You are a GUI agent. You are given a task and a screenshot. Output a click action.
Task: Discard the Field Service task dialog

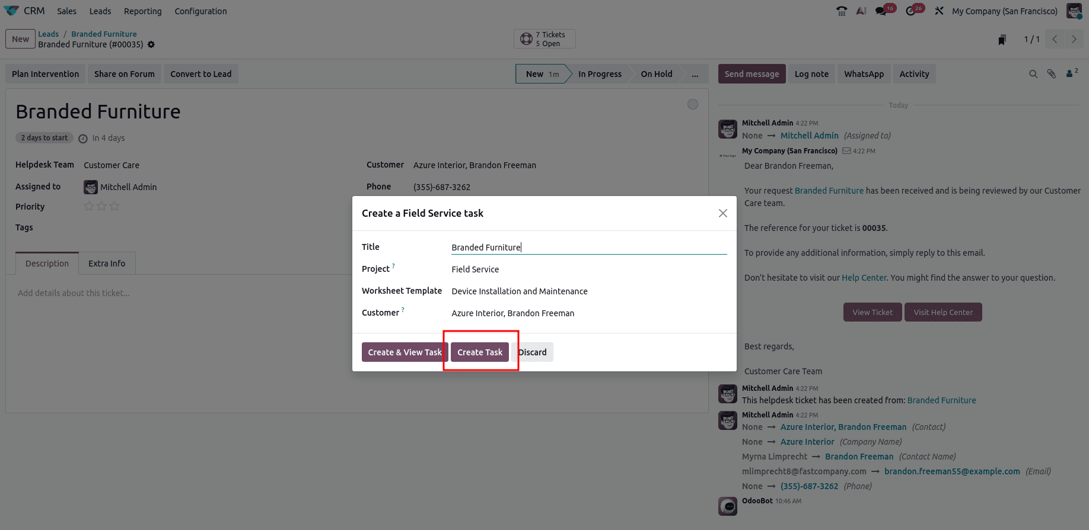(532, 352)
